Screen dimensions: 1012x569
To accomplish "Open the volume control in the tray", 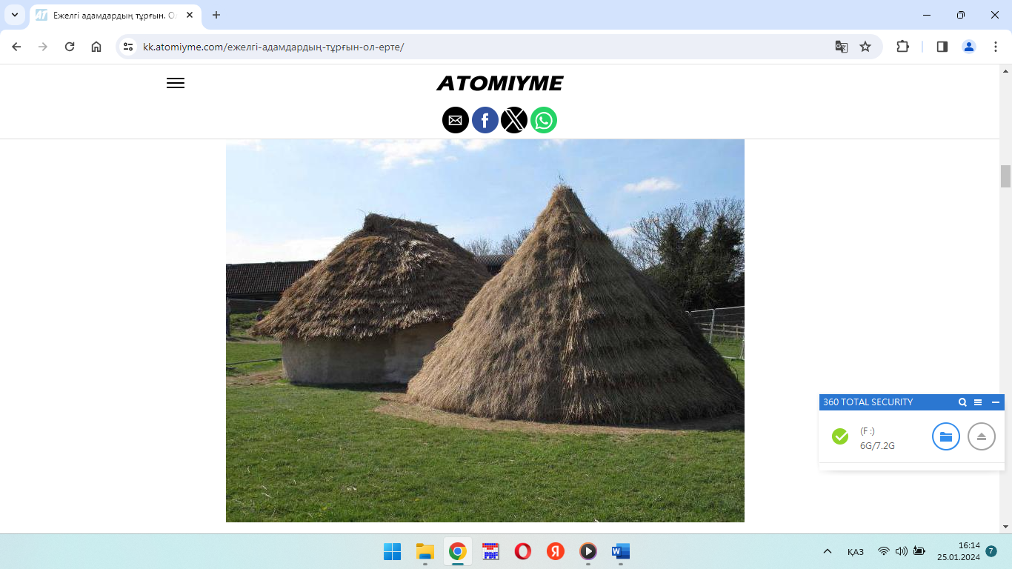I will click(901, 551).
